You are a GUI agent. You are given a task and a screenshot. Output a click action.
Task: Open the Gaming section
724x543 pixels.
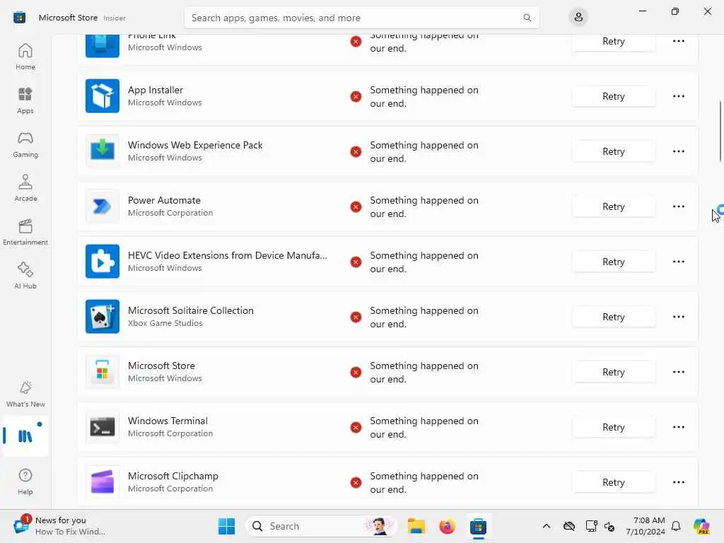25,144
